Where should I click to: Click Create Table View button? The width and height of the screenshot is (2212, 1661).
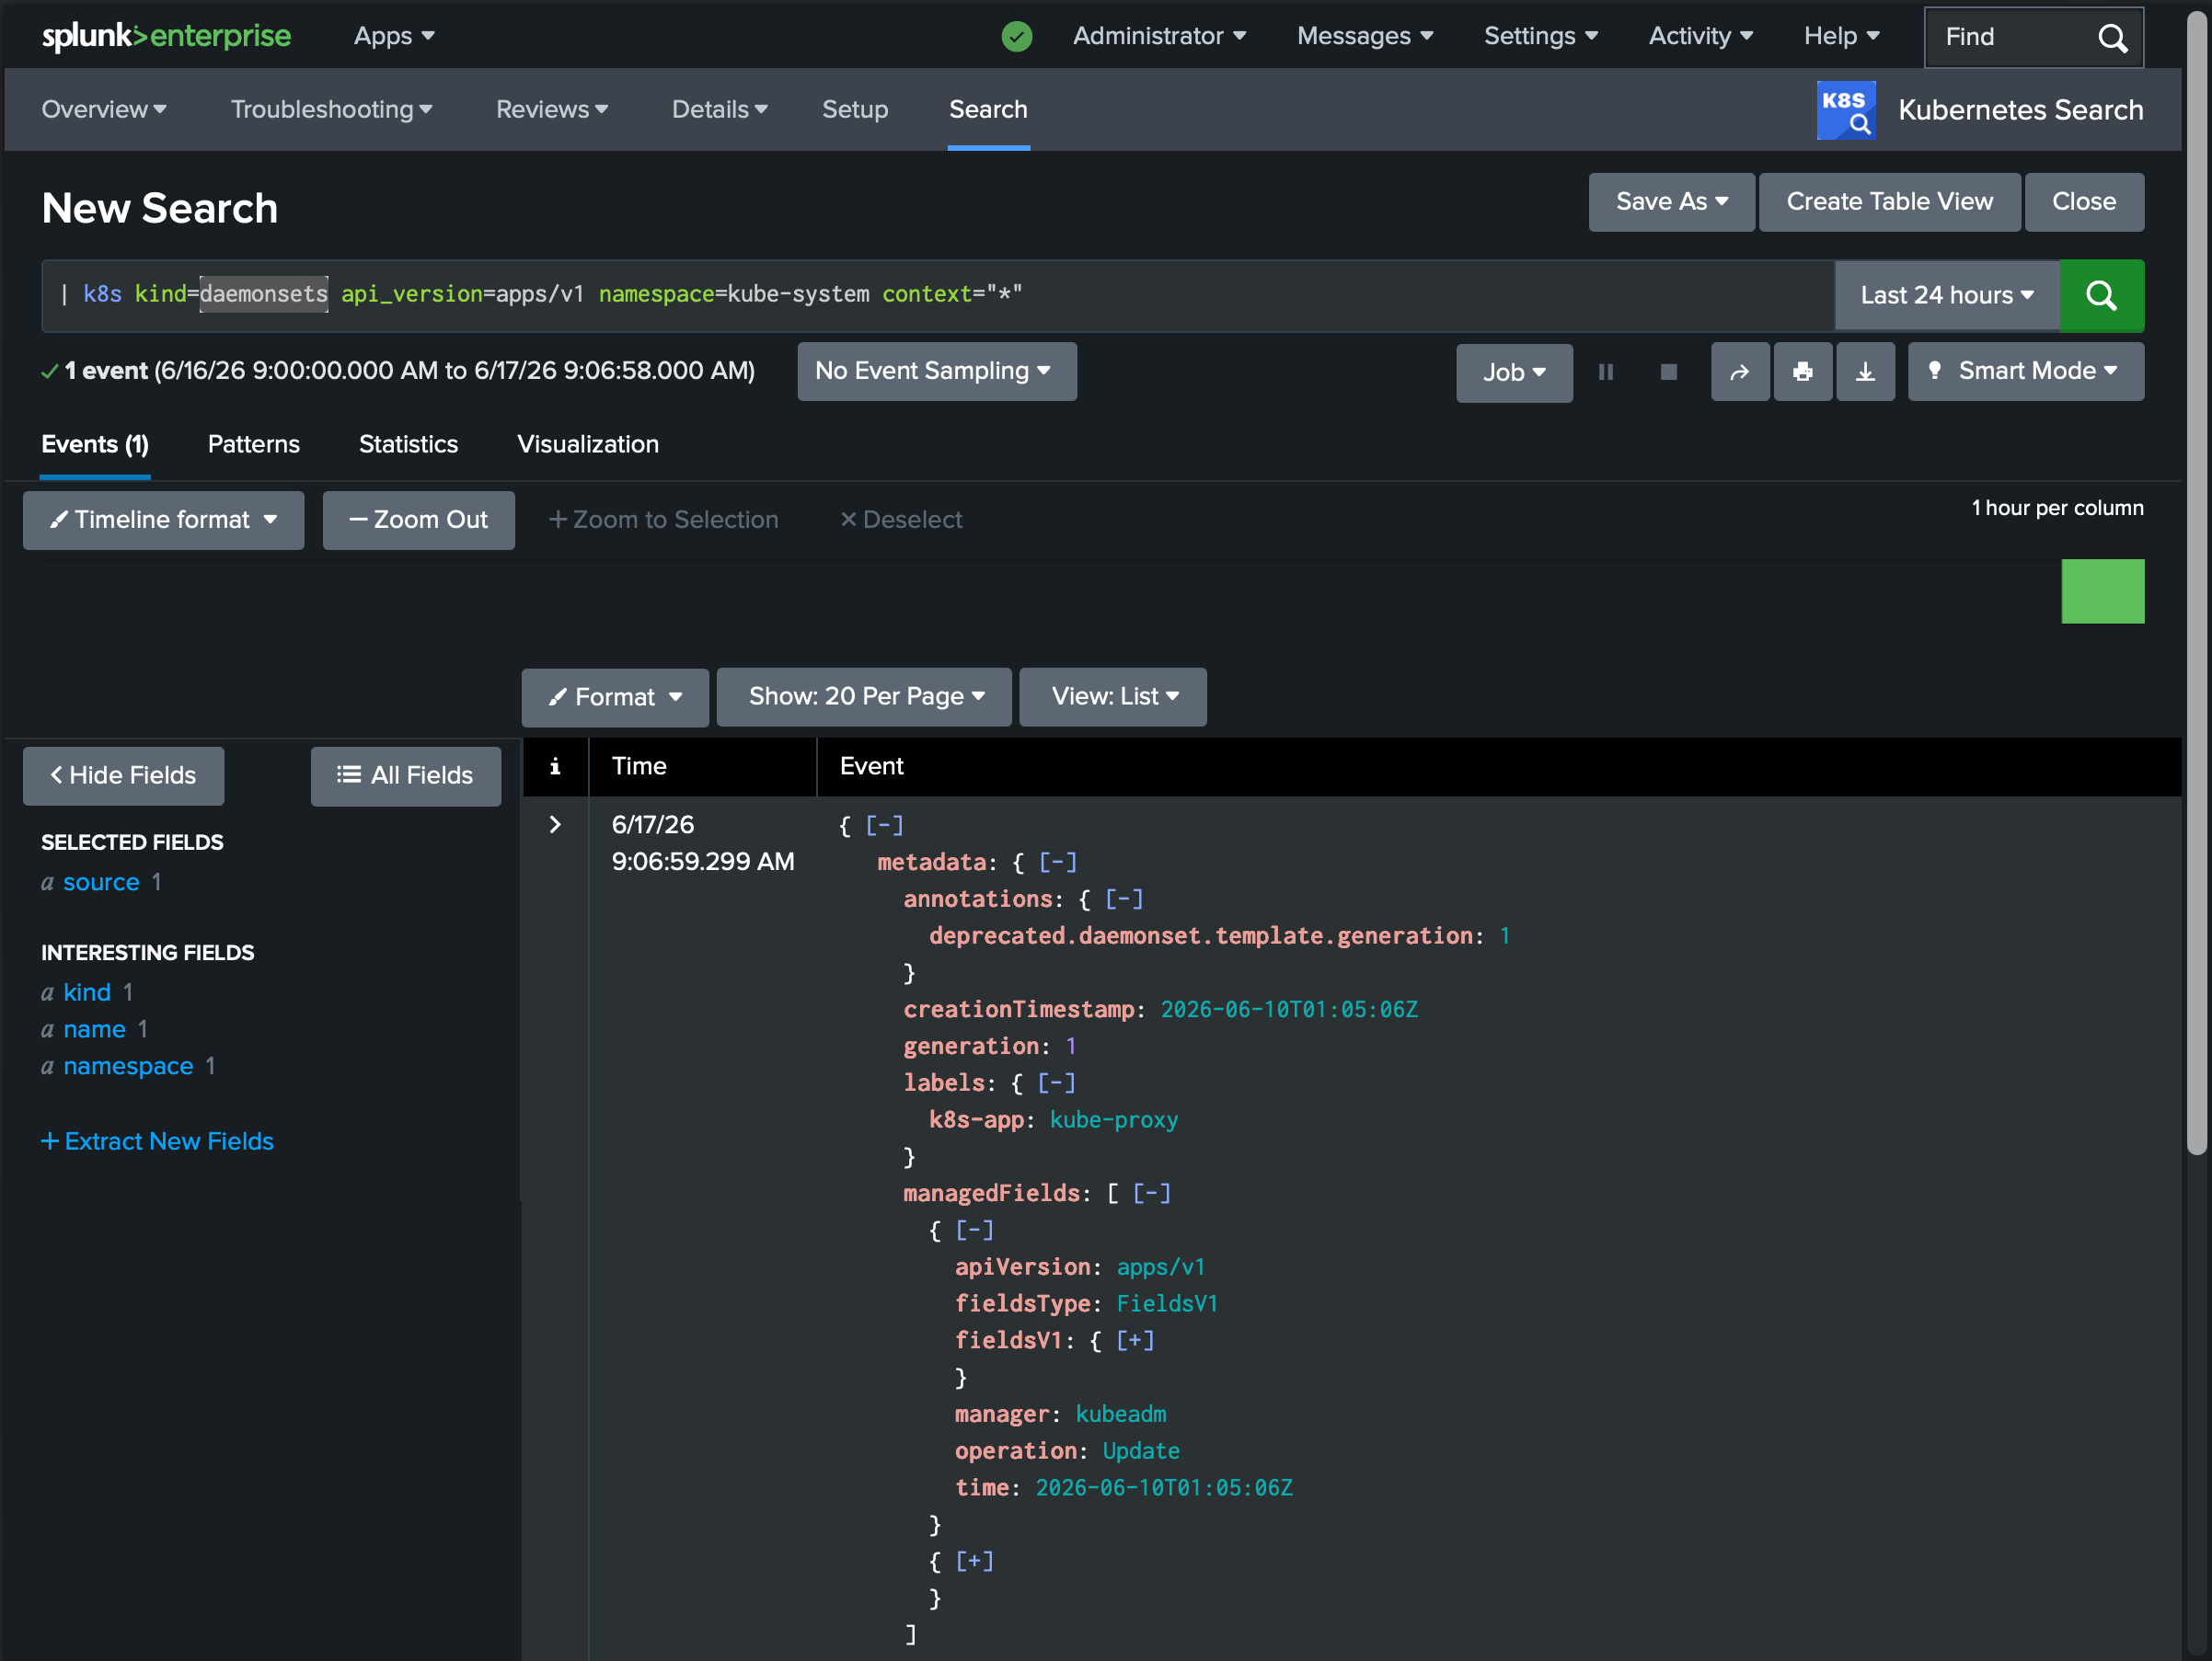coord(1889,202)
